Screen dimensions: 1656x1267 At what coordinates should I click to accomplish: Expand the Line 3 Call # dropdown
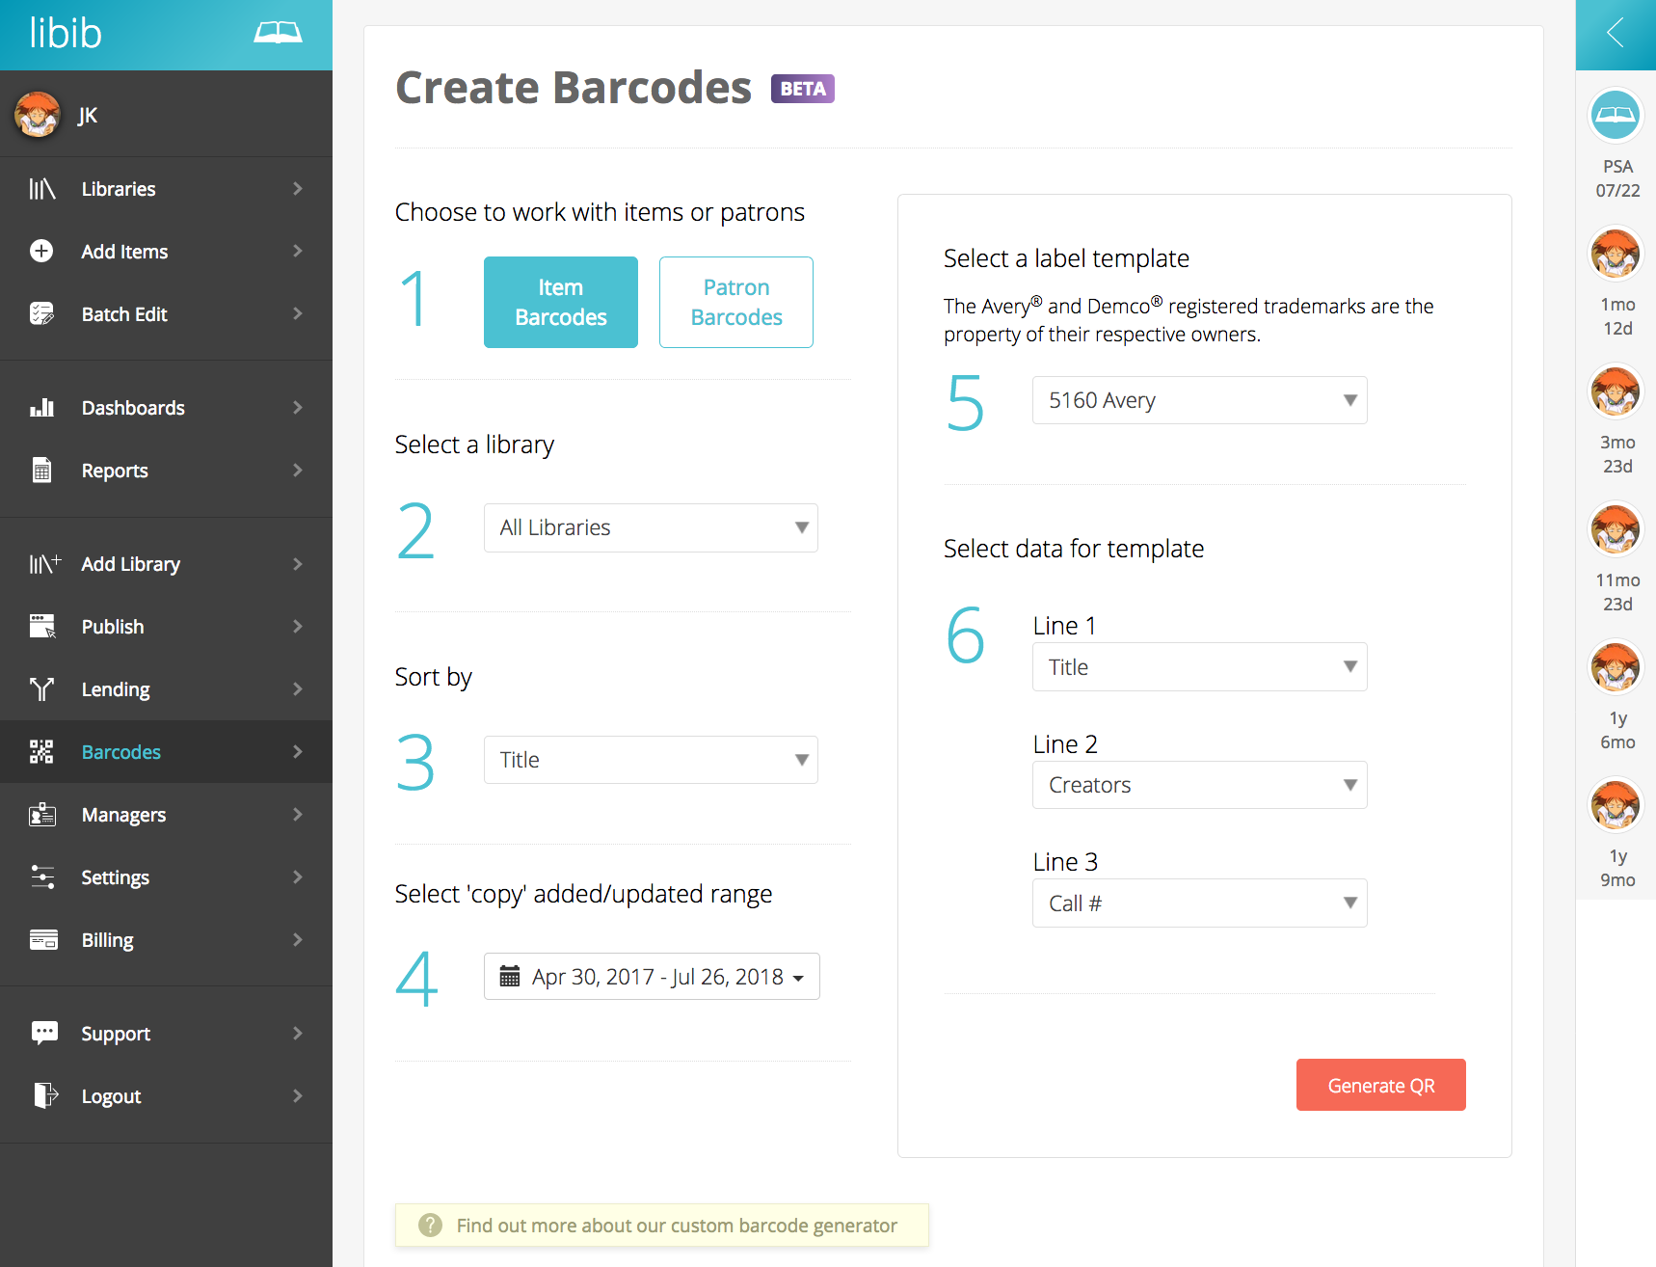click(x=1199, y=903)
